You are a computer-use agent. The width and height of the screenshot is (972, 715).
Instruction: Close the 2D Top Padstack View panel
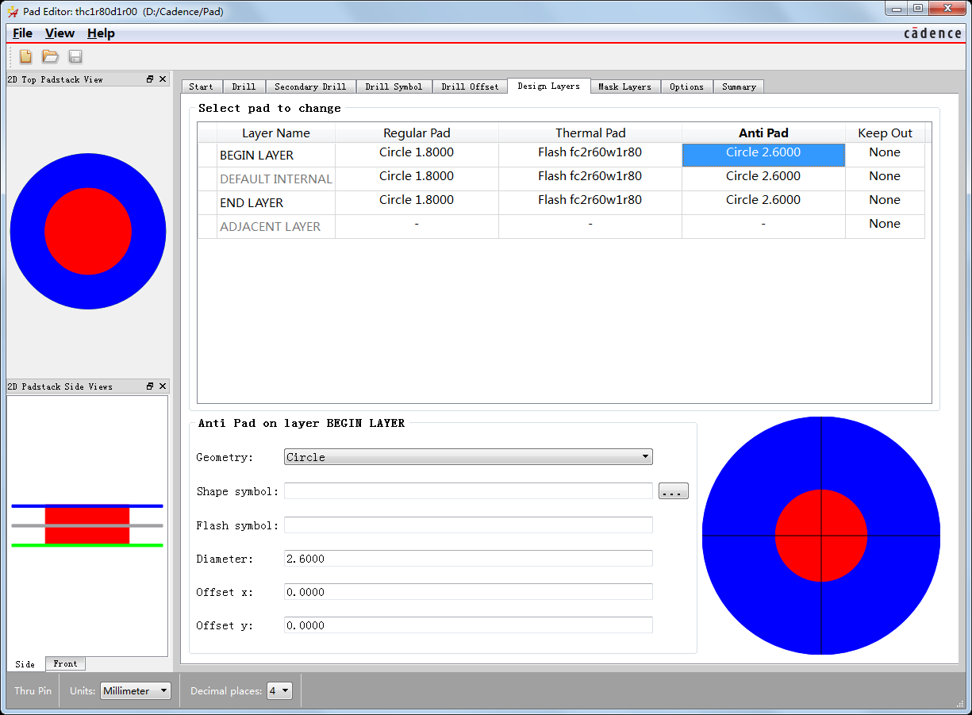(163, 79)
